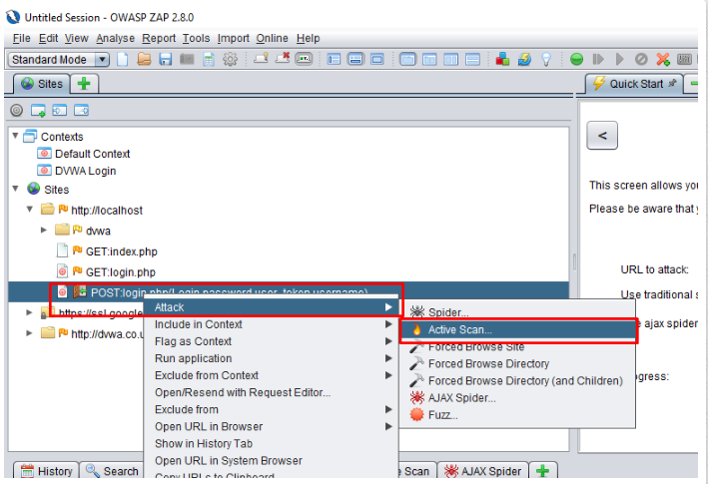Screen dimensions: 708x484
Task: Create a new context in Sites panel
Action: (x=38, y=110)
